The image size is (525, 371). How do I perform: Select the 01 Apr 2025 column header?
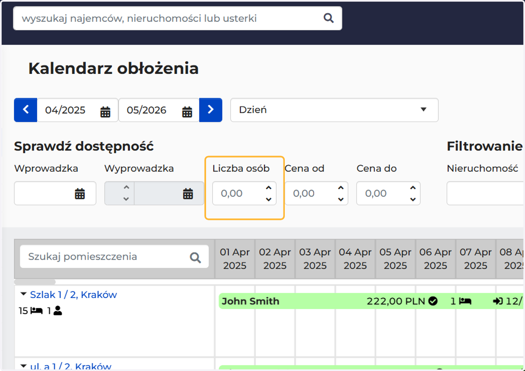[x=235, y=259]
